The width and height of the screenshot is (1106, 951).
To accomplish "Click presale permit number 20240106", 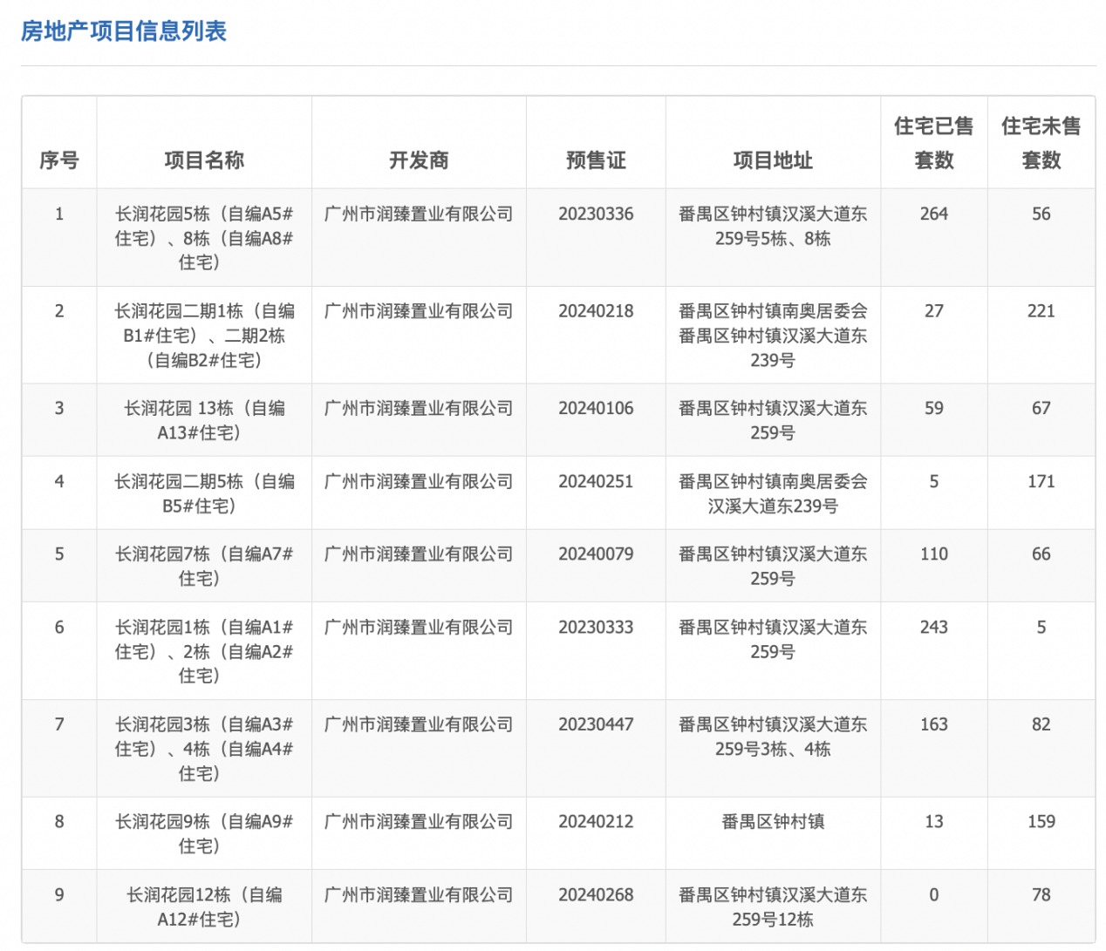I will tap(596, 408).
